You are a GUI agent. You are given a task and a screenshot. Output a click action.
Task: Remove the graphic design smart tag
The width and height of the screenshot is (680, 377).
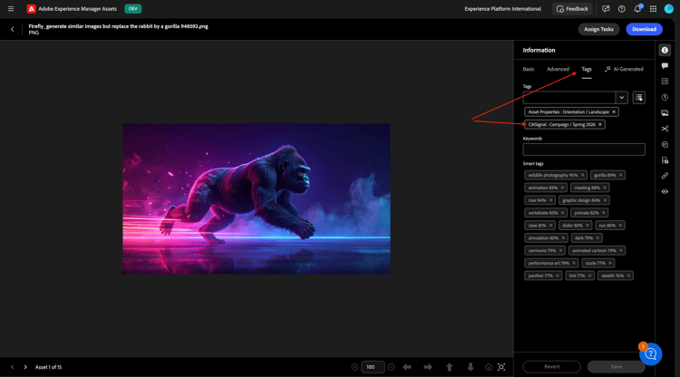pyautogui.click(x=605, y=200)
